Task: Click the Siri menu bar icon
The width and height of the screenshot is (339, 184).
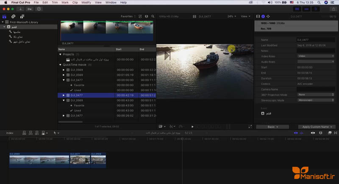Action: tap(326, 3)
